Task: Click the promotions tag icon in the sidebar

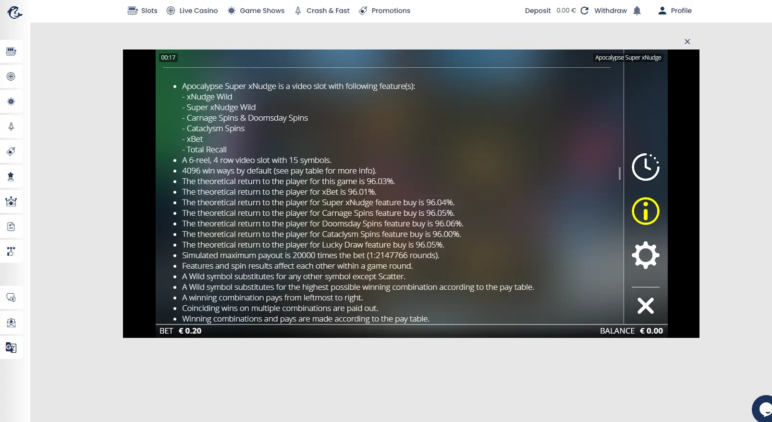Action: pos(11,151)
